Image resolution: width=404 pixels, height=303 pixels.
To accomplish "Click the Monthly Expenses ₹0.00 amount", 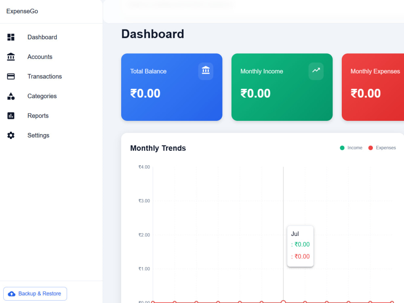I will click(366, 93).
